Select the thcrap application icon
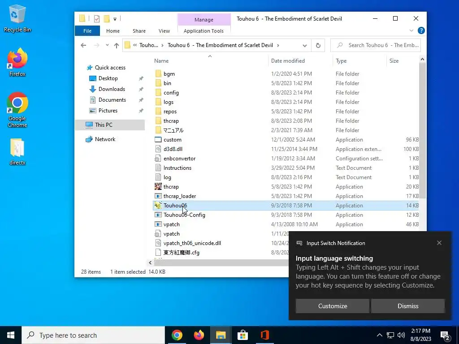This screenshot has width=459, height=344. 158,187
